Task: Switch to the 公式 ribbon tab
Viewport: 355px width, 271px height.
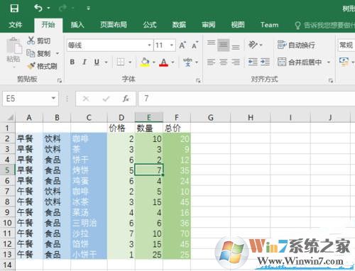Action: coord(150,25)
